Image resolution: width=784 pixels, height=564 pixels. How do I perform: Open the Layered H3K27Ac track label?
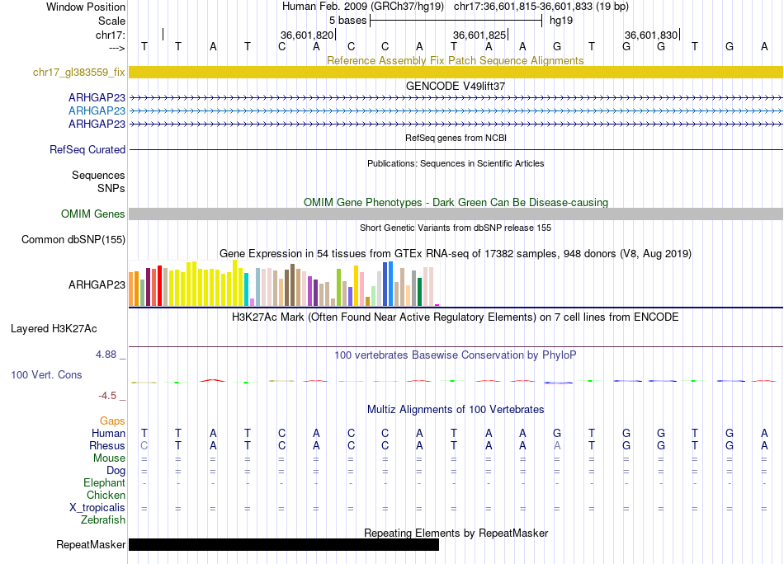54,329
